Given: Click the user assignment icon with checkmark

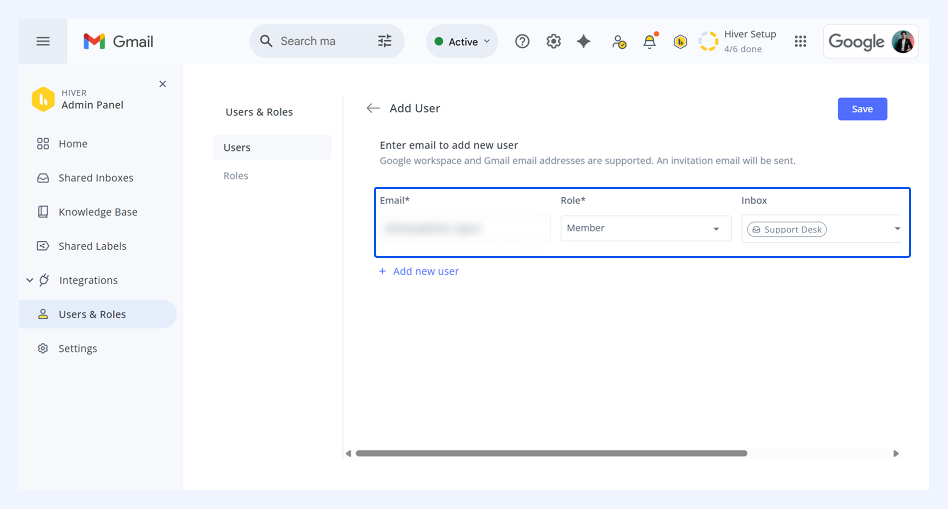Looking at the screenshot, I should pos(619,42).
